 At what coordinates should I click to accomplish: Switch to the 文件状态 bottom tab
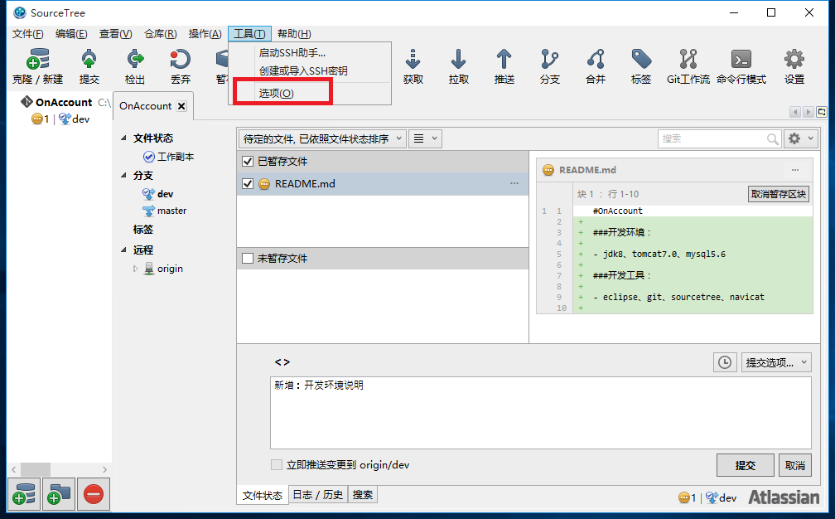click(263, 495)
